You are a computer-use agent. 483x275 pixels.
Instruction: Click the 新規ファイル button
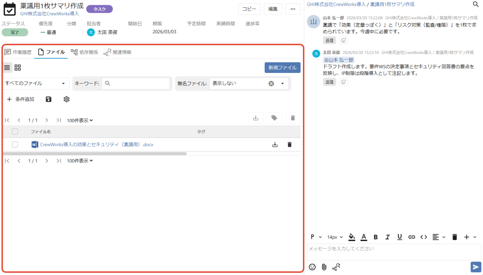(x=283, y=67)
